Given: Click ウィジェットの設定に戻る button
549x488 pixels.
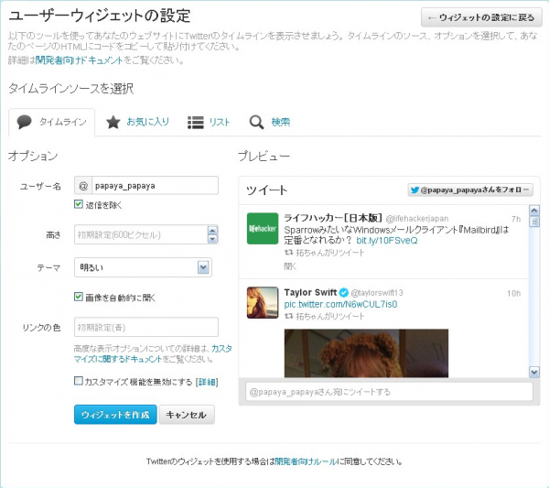Looking at the screenshot, I should [481, 17].
